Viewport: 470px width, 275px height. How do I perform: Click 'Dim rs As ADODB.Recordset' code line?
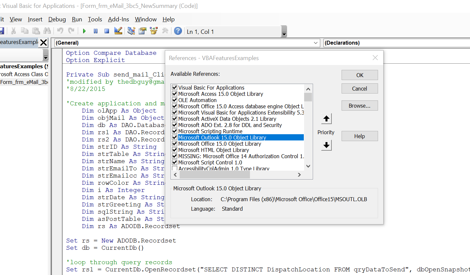pos(131,226)
